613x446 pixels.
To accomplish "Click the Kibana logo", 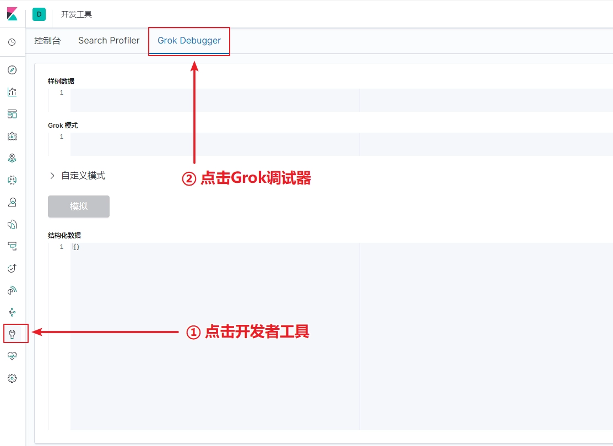I will point(12,14).
